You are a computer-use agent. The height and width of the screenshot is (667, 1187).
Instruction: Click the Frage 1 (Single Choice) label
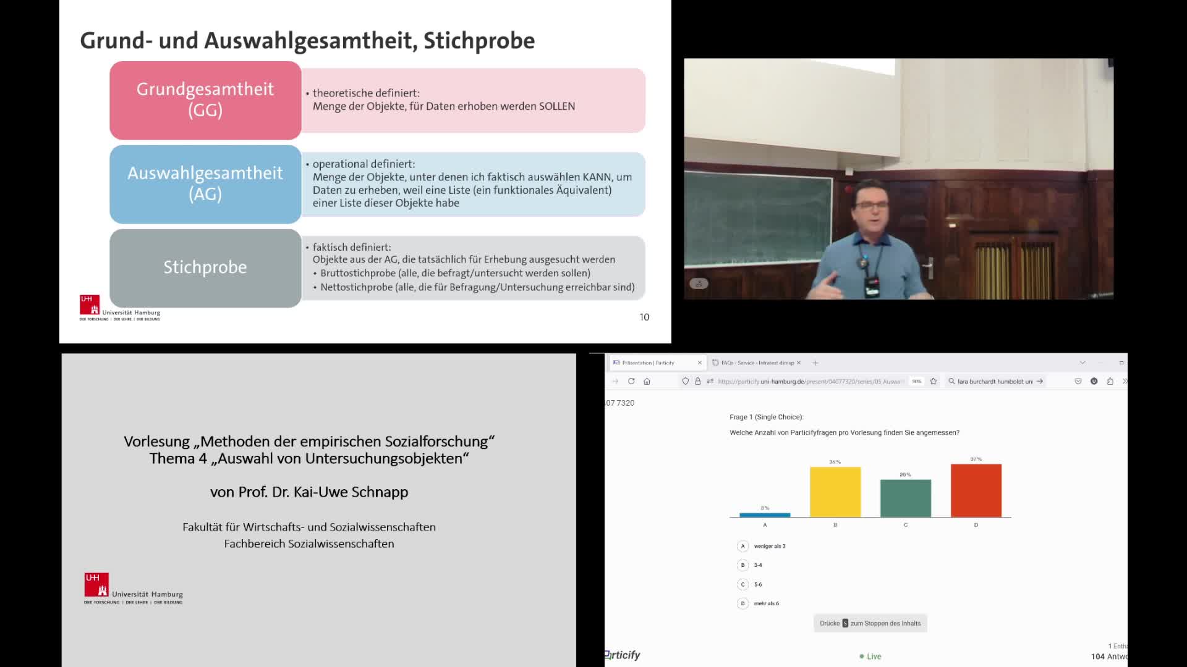point(767,417)
